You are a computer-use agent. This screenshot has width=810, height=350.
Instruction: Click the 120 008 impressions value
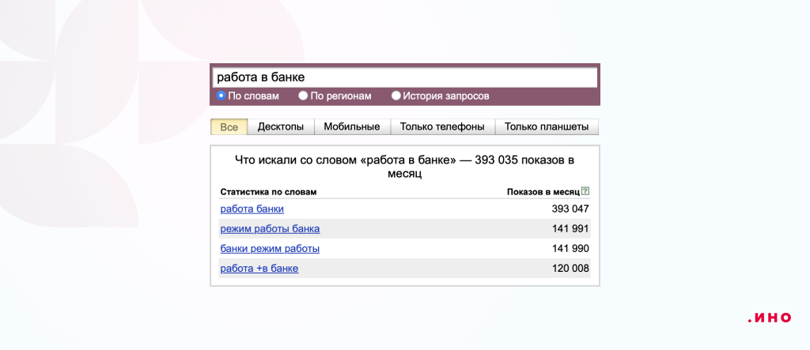point(570,269)
